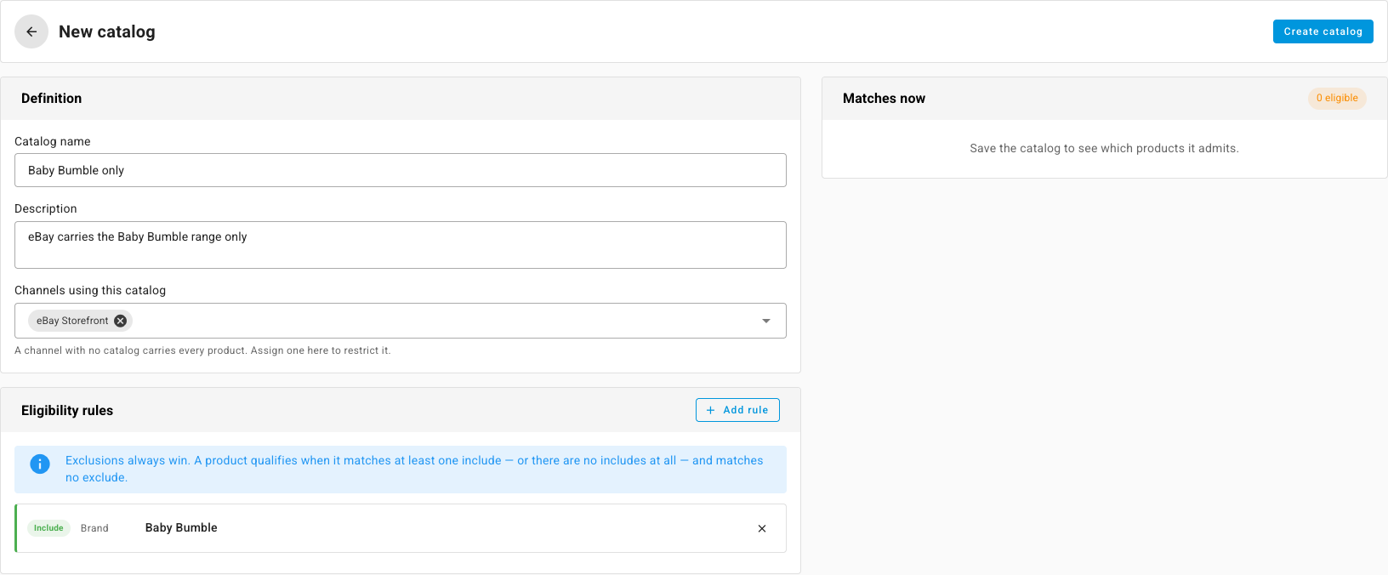1388x575 pixels.
Task: Click the info icon in rules notice
Action: (40, 464)
